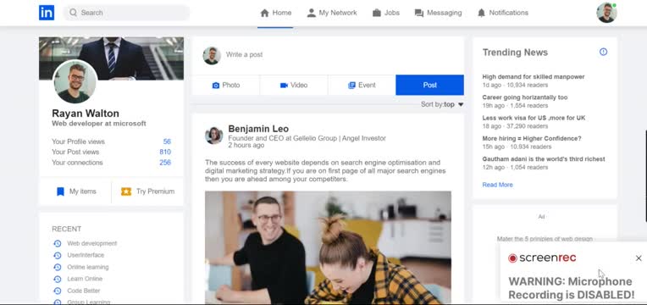Image resolution: width=647 pixels, height=305 pixels.
Task: Focus the Search input box
Action: (x=127, y=13)
